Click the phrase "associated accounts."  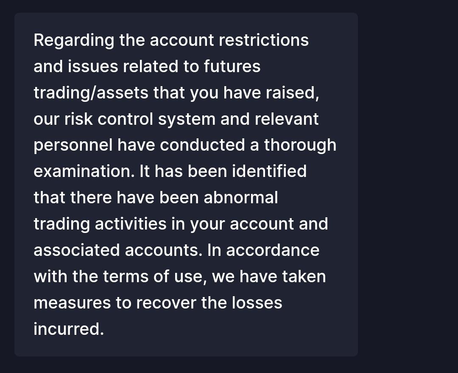(x=118, y=250)
